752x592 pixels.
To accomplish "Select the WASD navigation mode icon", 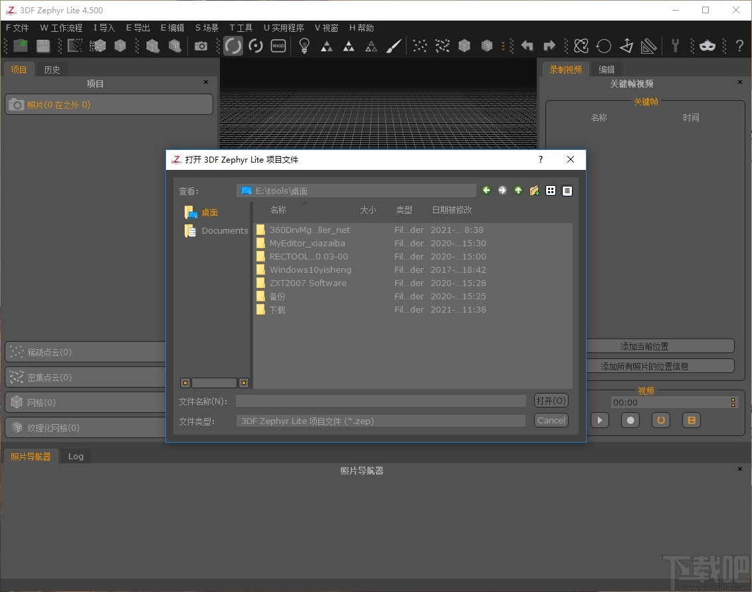I will pos(278,46).
